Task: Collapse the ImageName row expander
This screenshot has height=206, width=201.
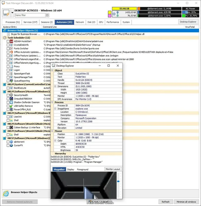Action: [55, 109]
